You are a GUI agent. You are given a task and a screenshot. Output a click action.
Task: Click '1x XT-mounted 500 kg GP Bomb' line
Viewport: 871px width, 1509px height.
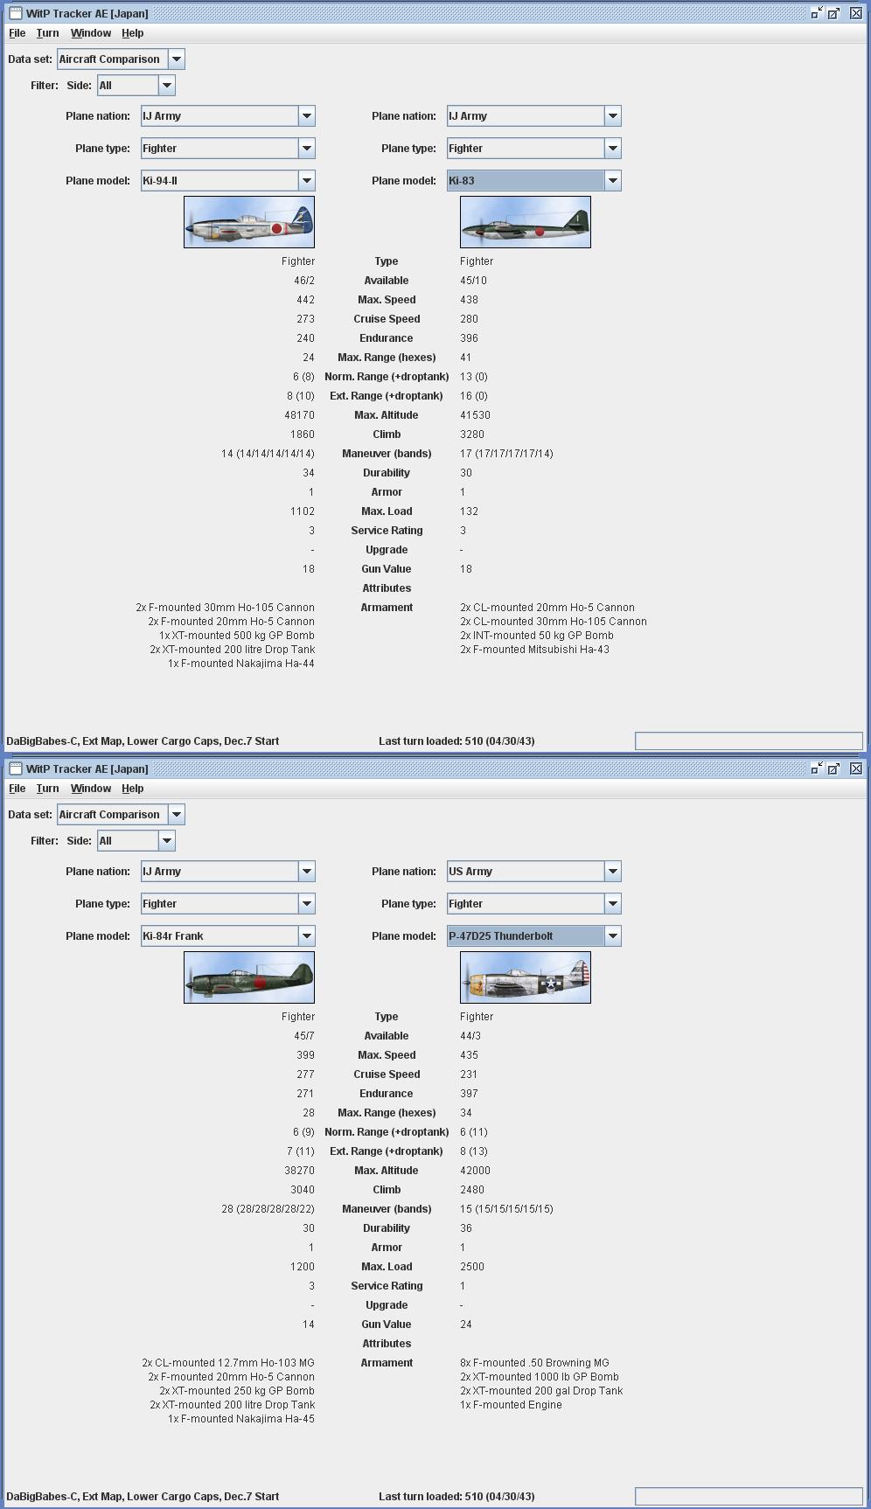click(x=237, y=636)
